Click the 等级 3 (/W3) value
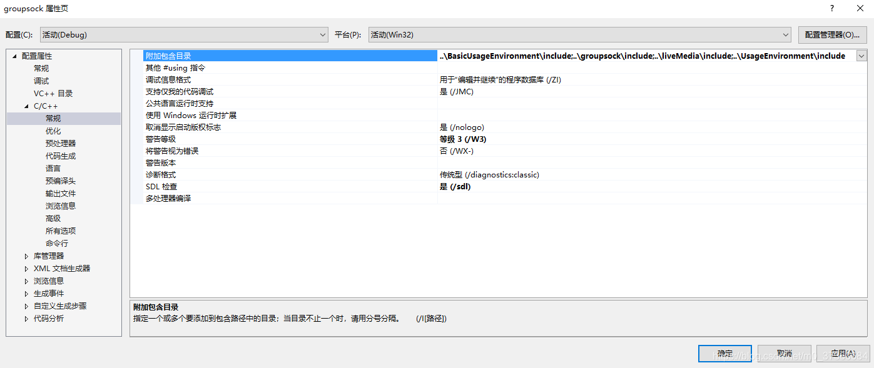Image resolution: width=874 pixels, height=368 pixels. click(x=463, y=139)
